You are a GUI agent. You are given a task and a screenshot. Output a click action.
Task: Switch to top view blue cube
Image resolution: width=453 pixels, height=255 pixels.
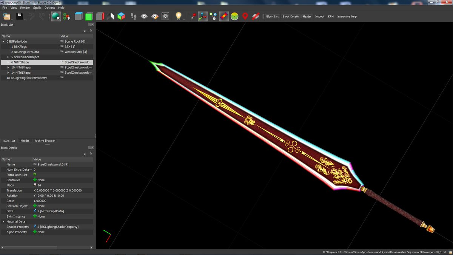point(79,16)
